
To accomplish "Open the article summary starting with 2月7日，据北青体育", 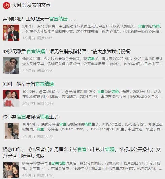I will coord(92,29).
